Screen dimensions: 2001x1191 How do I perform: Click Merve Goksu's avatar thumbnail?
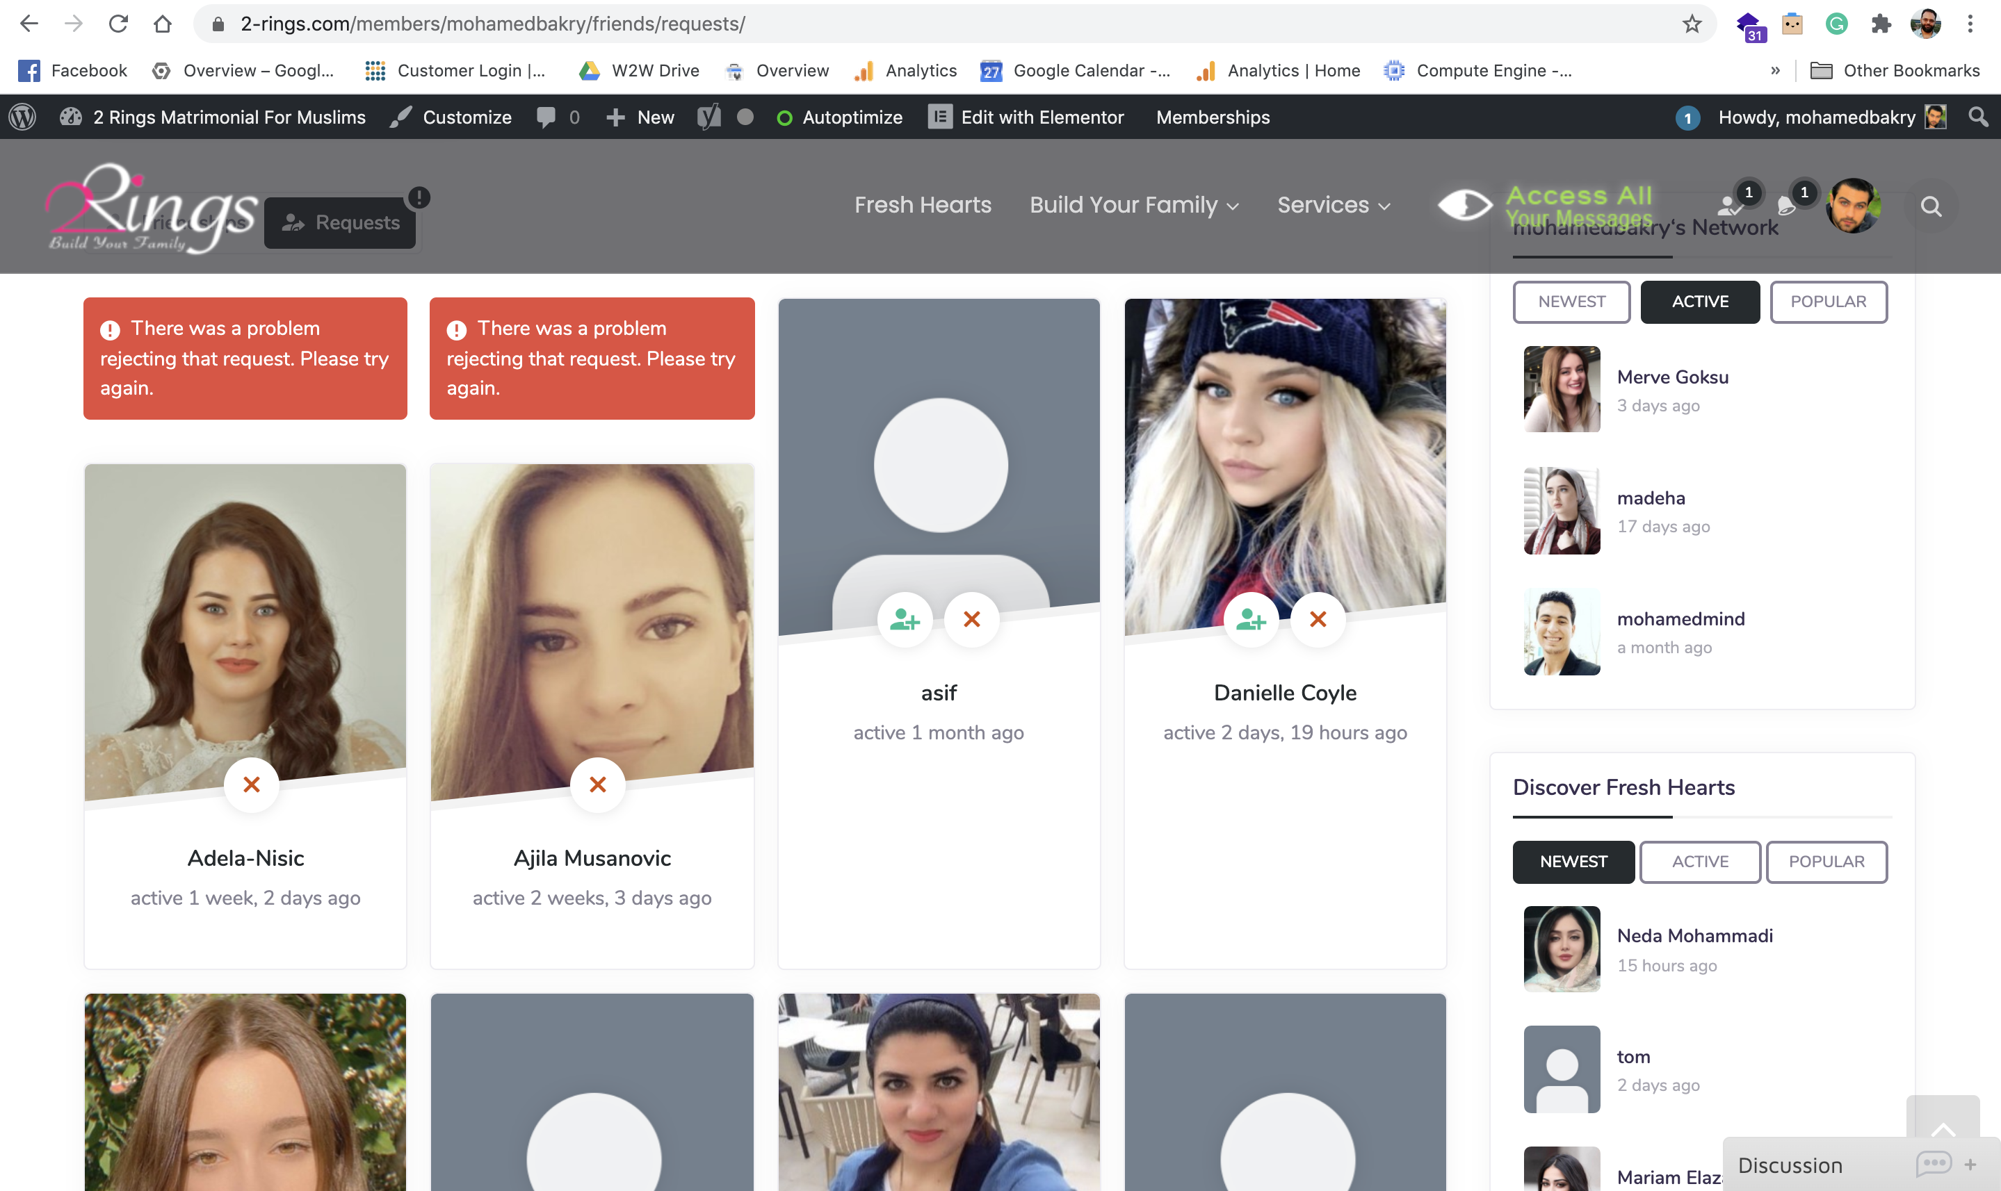click(x=1562, y=389)
